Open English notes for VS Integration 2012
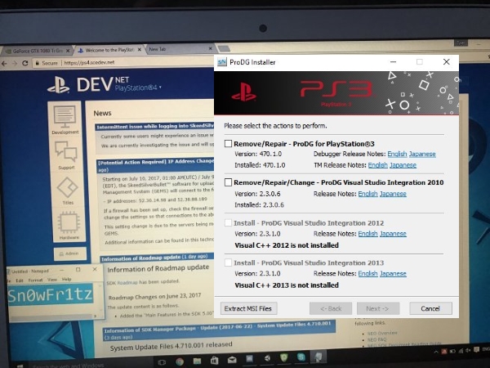The width and height of the screenshot is (490, 368). [x=367, y=234]
